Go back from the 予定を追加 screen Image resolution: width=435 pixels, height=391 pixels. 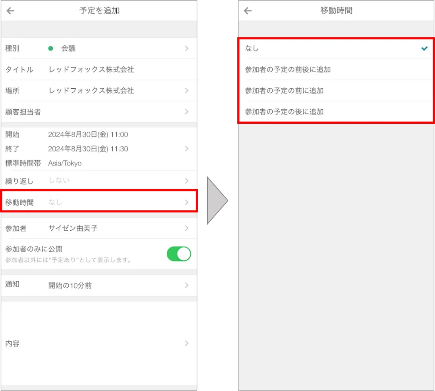[11, 11]
